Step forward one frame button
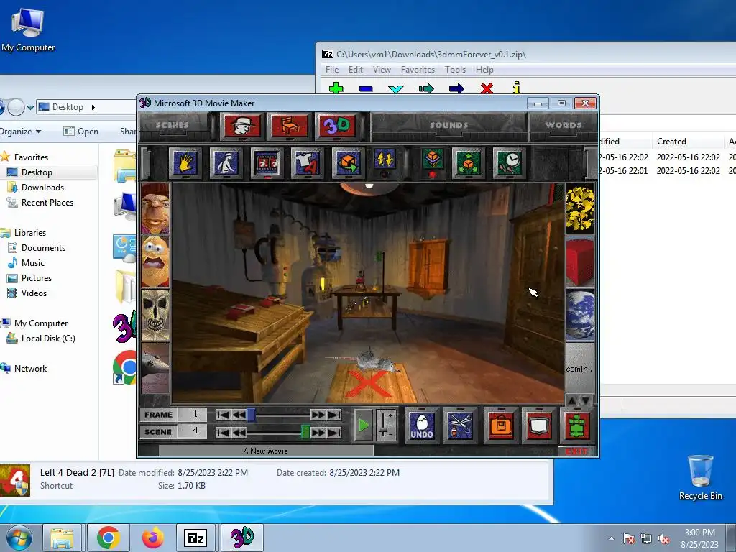Image resolution: width=736 pixels, height=552 pixels. click(x=318, y=415)
